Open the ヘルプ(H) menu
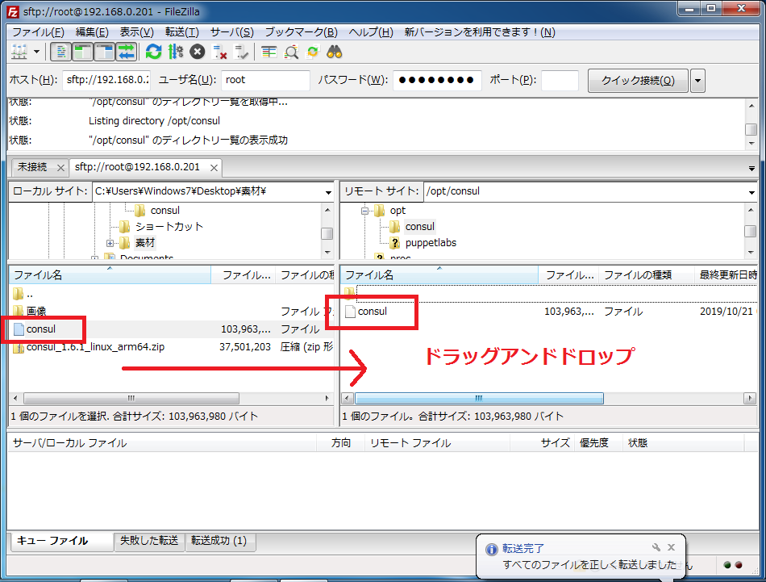This screenshot has width=766, height=582. pyautogui.click(x=371, y=32)
